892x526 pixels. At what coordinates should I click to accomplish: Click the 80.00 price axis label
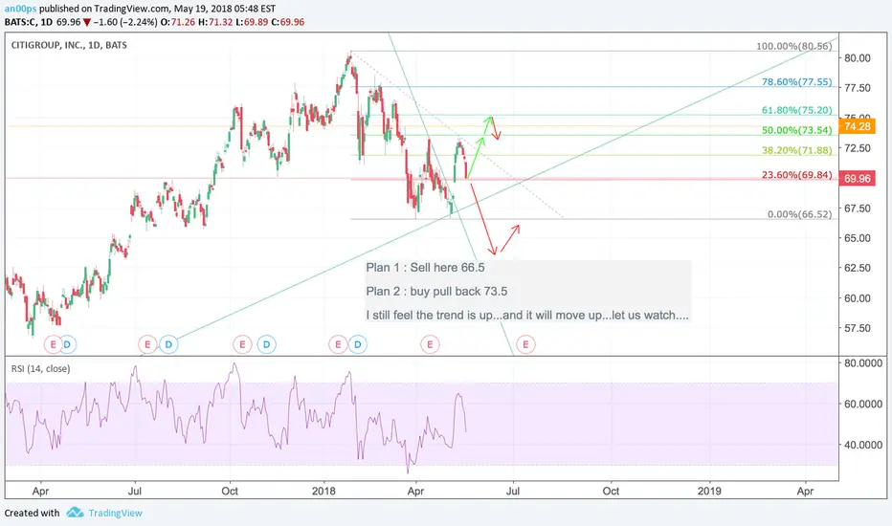(858, 58)
